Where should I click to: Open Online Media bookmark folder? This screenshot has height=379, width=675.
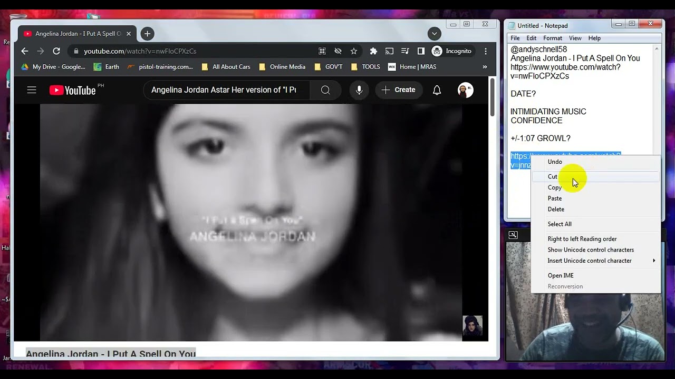(282, 67)
